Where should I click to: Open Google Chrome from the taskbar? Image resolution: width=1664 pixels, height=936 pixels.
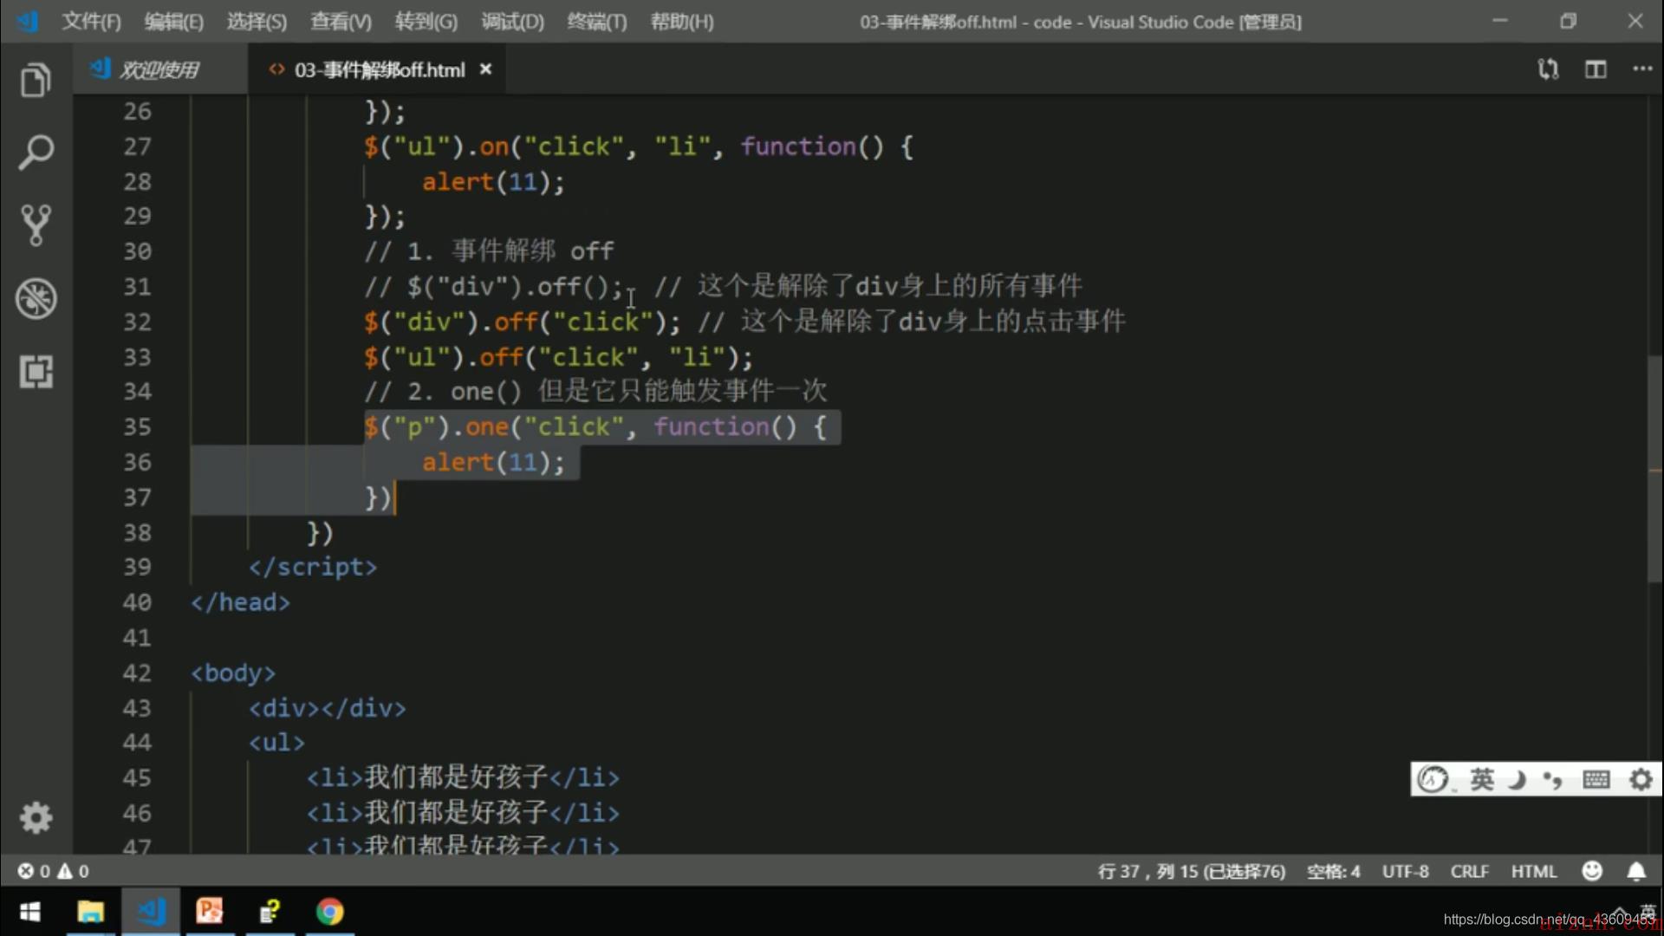coord(329,912)
